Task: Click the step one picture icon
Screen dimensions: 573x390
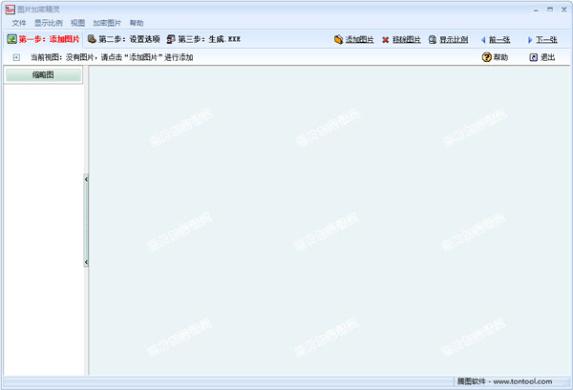Action: 12,39
